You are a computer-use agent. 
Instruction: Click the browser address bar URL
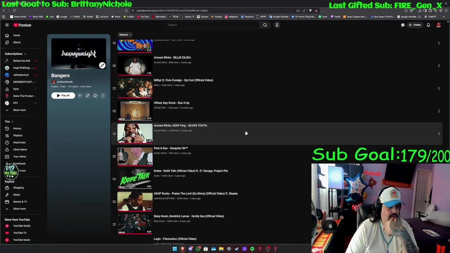tap(172, 11)
